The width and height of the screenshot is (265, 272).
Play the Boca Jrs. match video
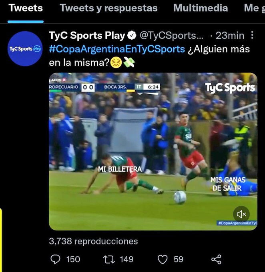[153, 152]
